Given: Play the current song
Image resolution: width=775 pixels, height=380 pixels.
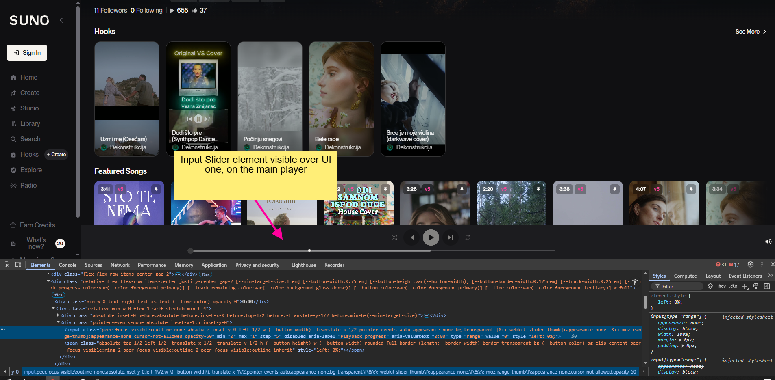Looking at the screenshot, I should [431, 237].
